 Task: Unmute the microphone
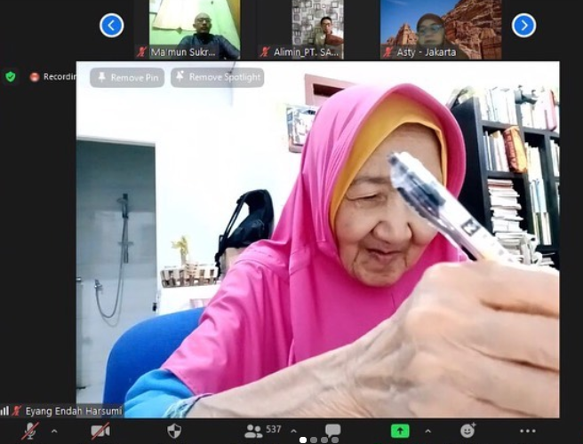pyautogui.click(x=31, y=431)
